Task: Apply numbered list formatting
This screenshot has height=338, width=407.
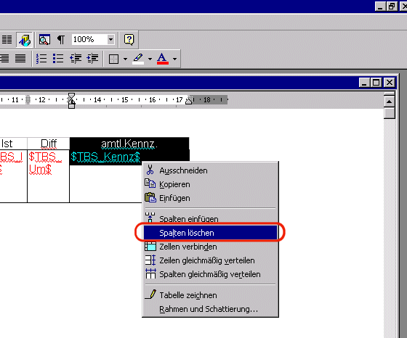Action: 41,59
